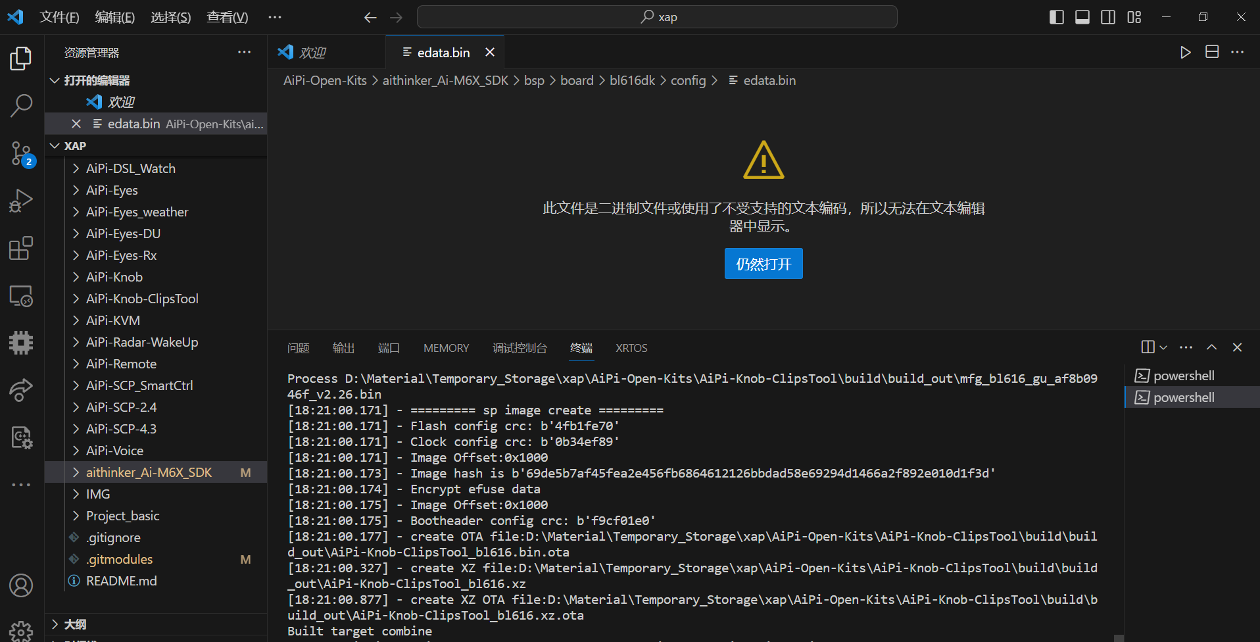The image size is (1260, 642).
Task: Open the File menu
Action: click(59, 17)
